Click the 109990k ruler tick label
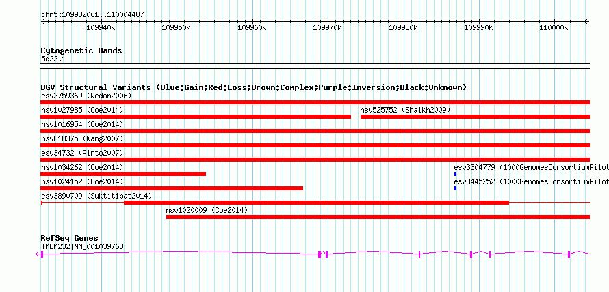This screenshot has width=609, height=292. 479,27
